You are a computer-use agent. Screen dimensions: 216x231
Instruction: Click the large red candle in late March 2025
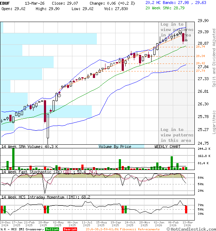(x=45, y=111)
